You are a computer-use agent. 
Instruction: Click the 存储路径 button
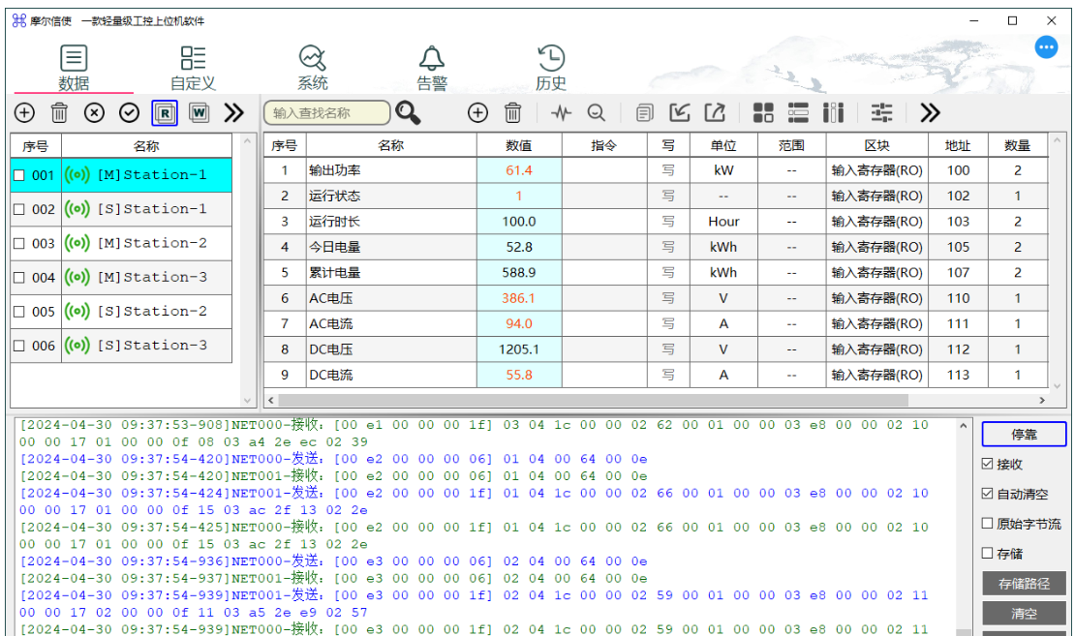click(x=1025, y=583)
